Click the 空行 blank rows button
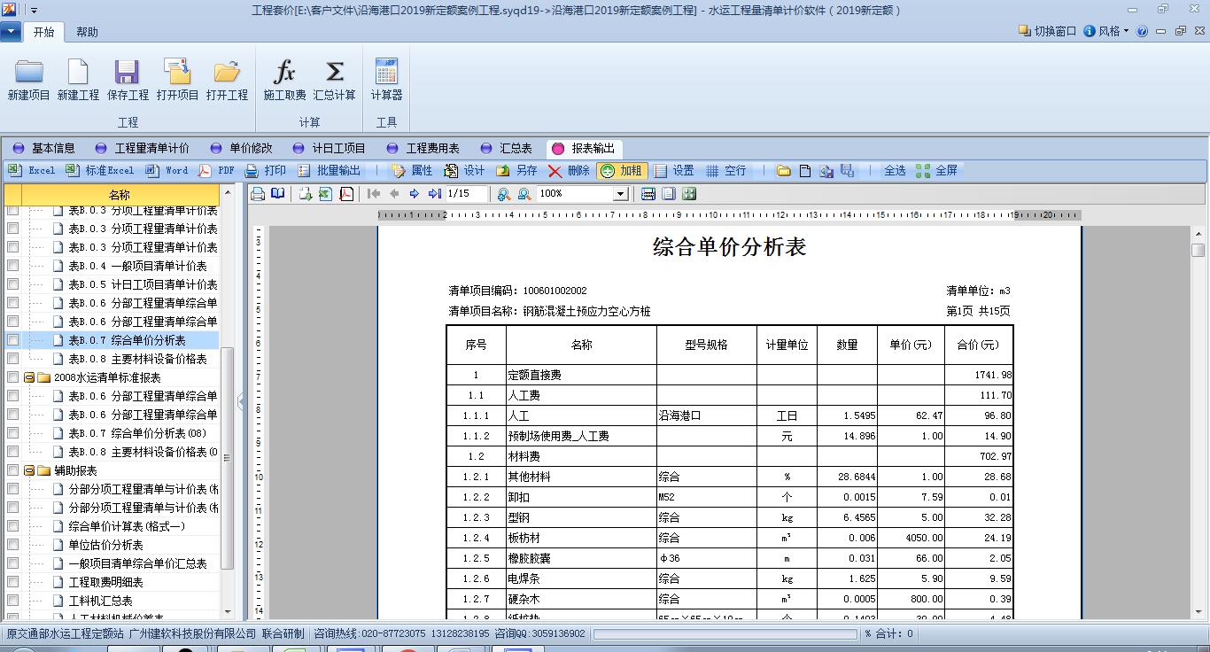 tap(725, 170)
